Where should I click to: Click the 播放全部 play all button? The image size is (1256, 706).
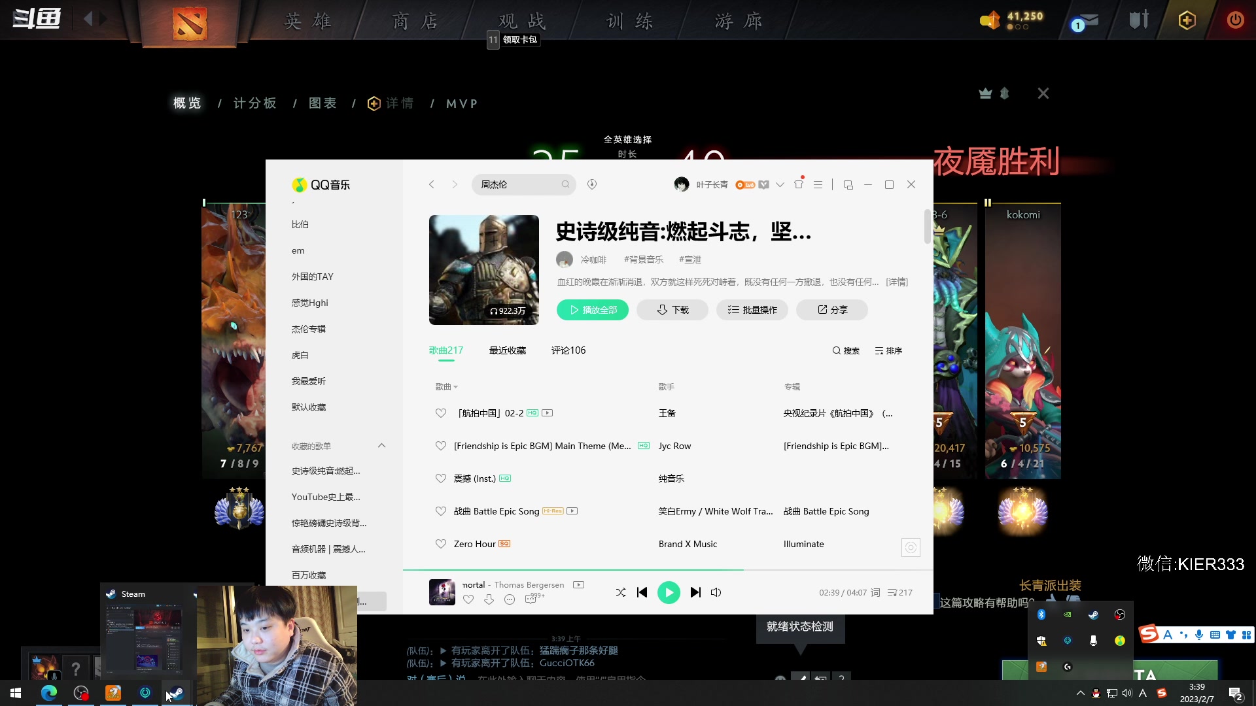(x=592, y=309)
